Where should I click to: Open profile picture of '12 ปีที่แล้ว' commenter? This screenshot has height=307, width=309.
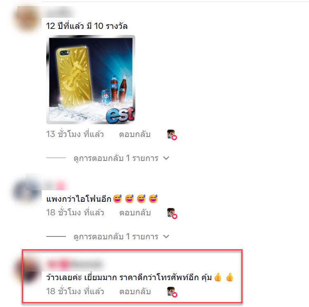click(27, 19)
